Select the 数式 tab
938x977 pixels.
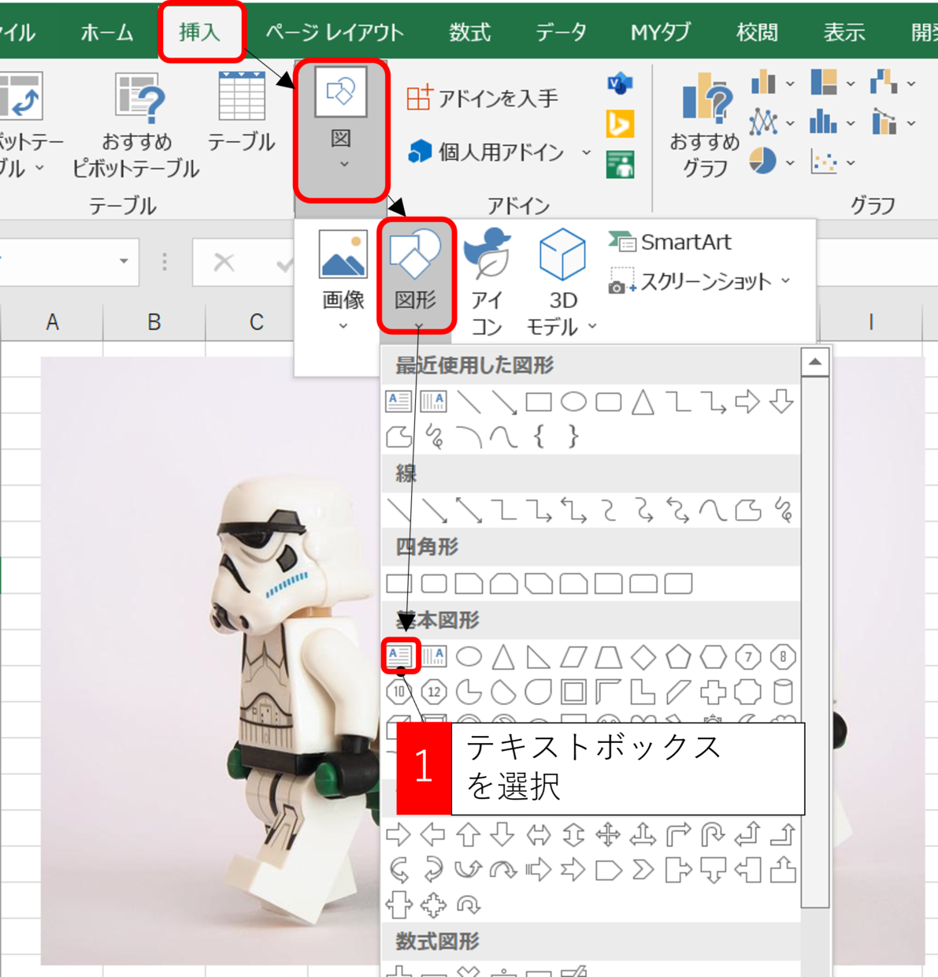pos(470,32)
